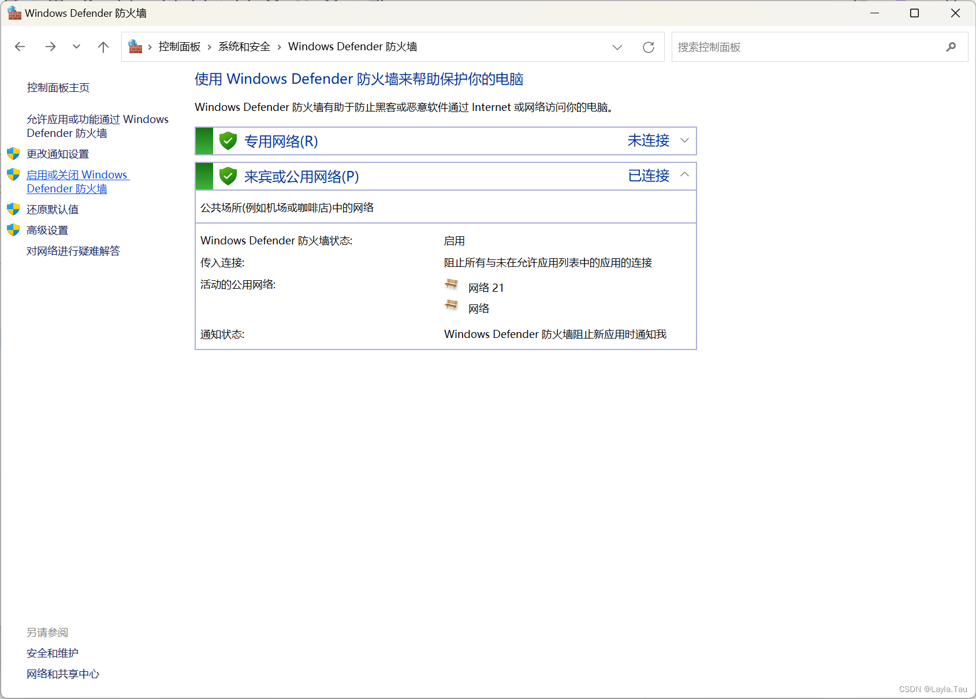Open 控制面板主页 link

tap(58, 88)
